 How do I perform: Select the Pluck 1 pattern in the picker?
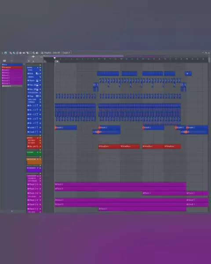pyautogui.click(x=12, y=70)
